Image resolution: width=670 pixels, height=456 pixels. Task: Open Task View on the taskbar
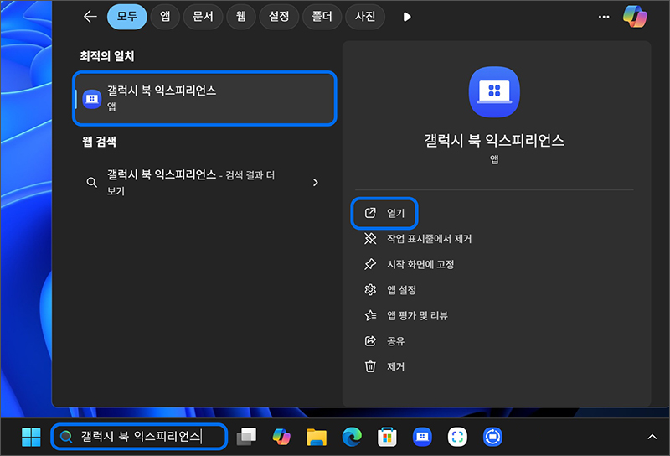[x=246, y=437]
